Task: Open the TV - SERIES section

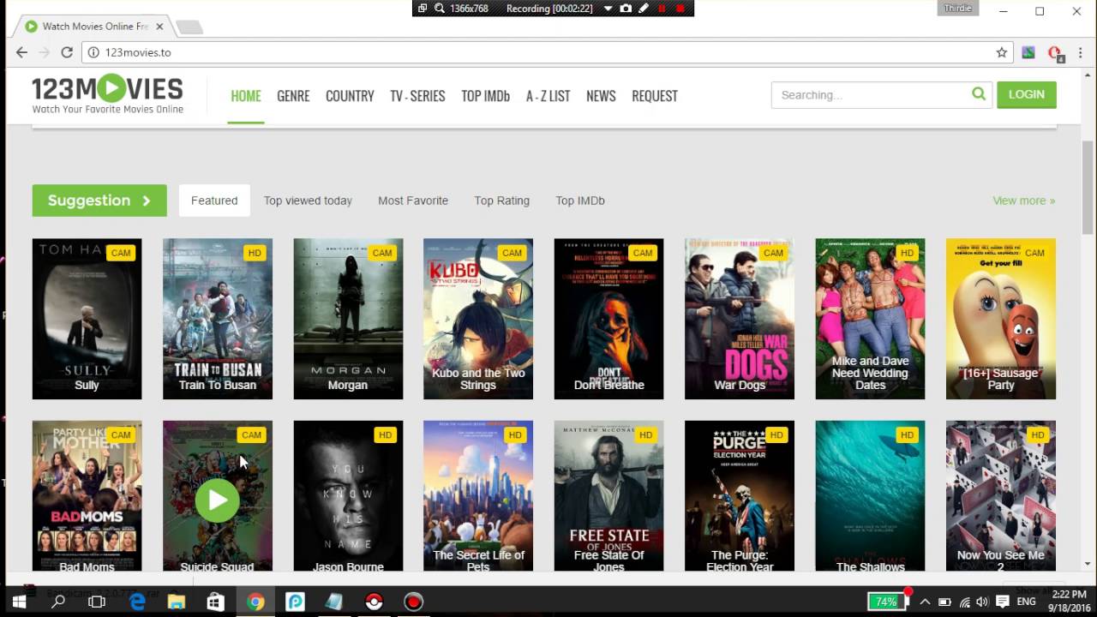Action: [417, 96]
